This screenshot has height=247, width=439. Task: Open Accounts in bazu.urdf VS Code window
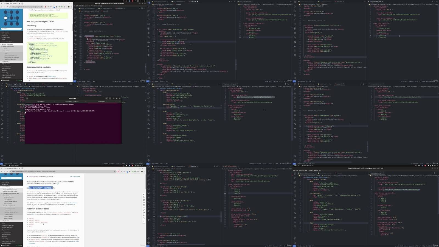pyautogui.click(x=75, y=74)
